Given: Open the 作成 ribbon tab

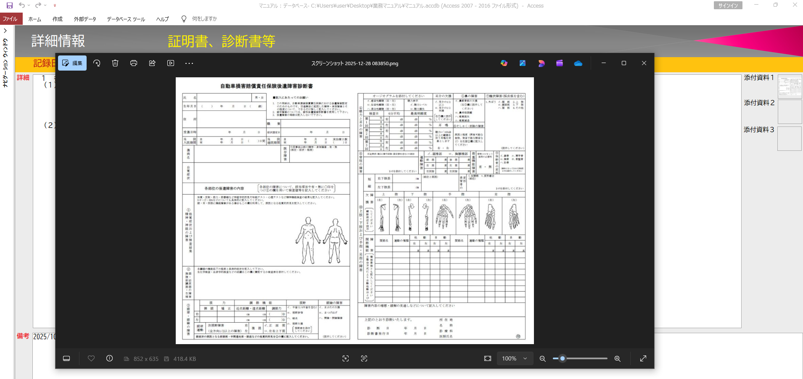Looking at the screenshot, I should [58, 19].
